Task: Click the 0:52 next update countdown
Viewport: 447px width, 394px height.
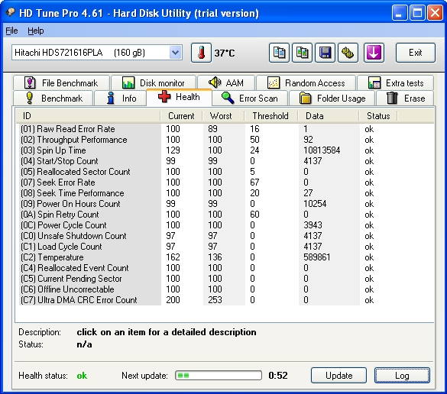Action: [278, 376]
